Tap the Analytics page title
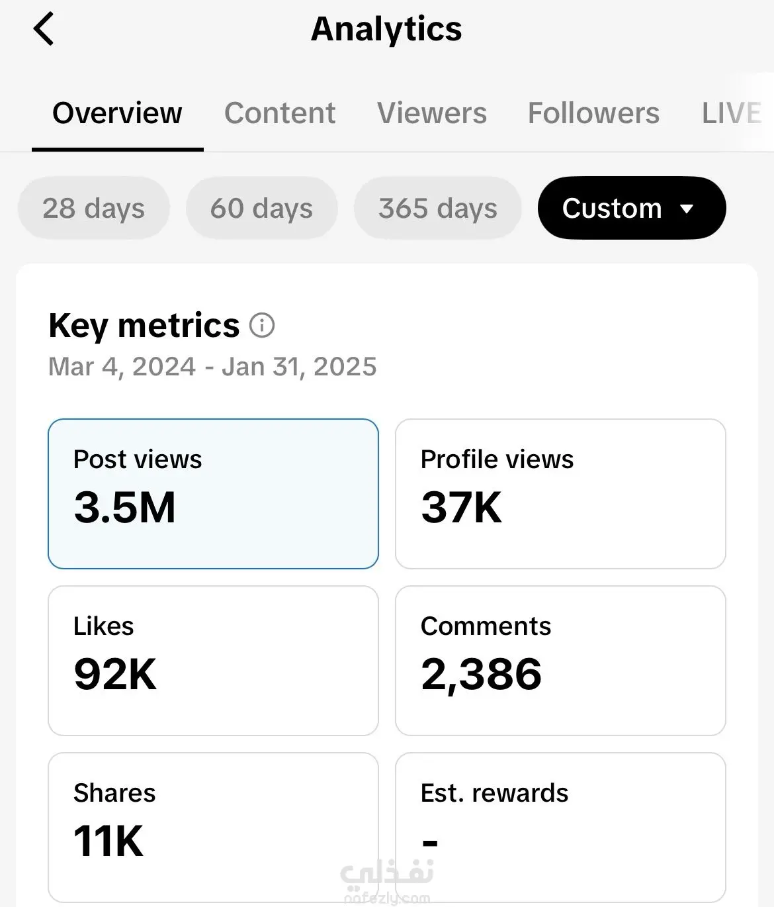The height and width of the screenshot is (907, 774). [386, 29]
